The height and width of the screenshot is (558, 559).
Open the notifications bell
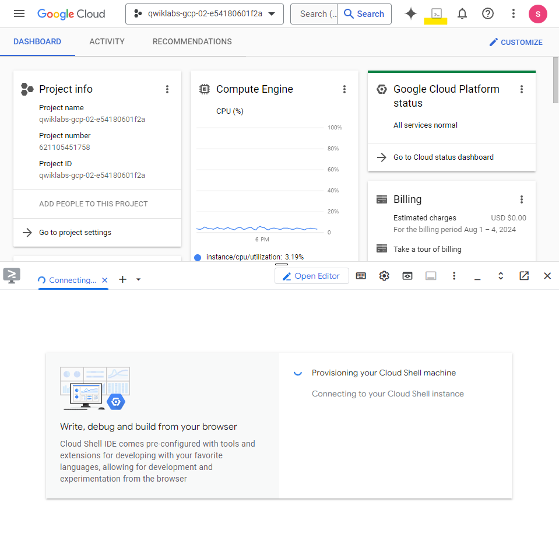coord(462,14)
